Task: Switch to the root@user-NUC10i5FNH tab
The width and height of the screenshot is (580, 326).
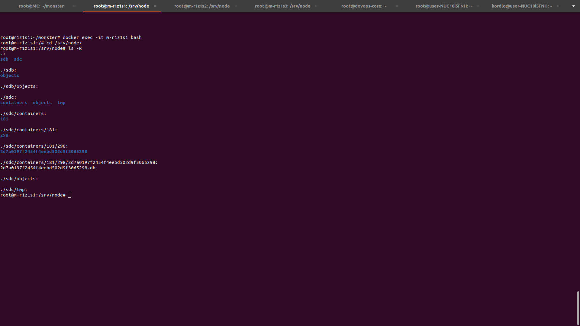Action: [443, 6]
